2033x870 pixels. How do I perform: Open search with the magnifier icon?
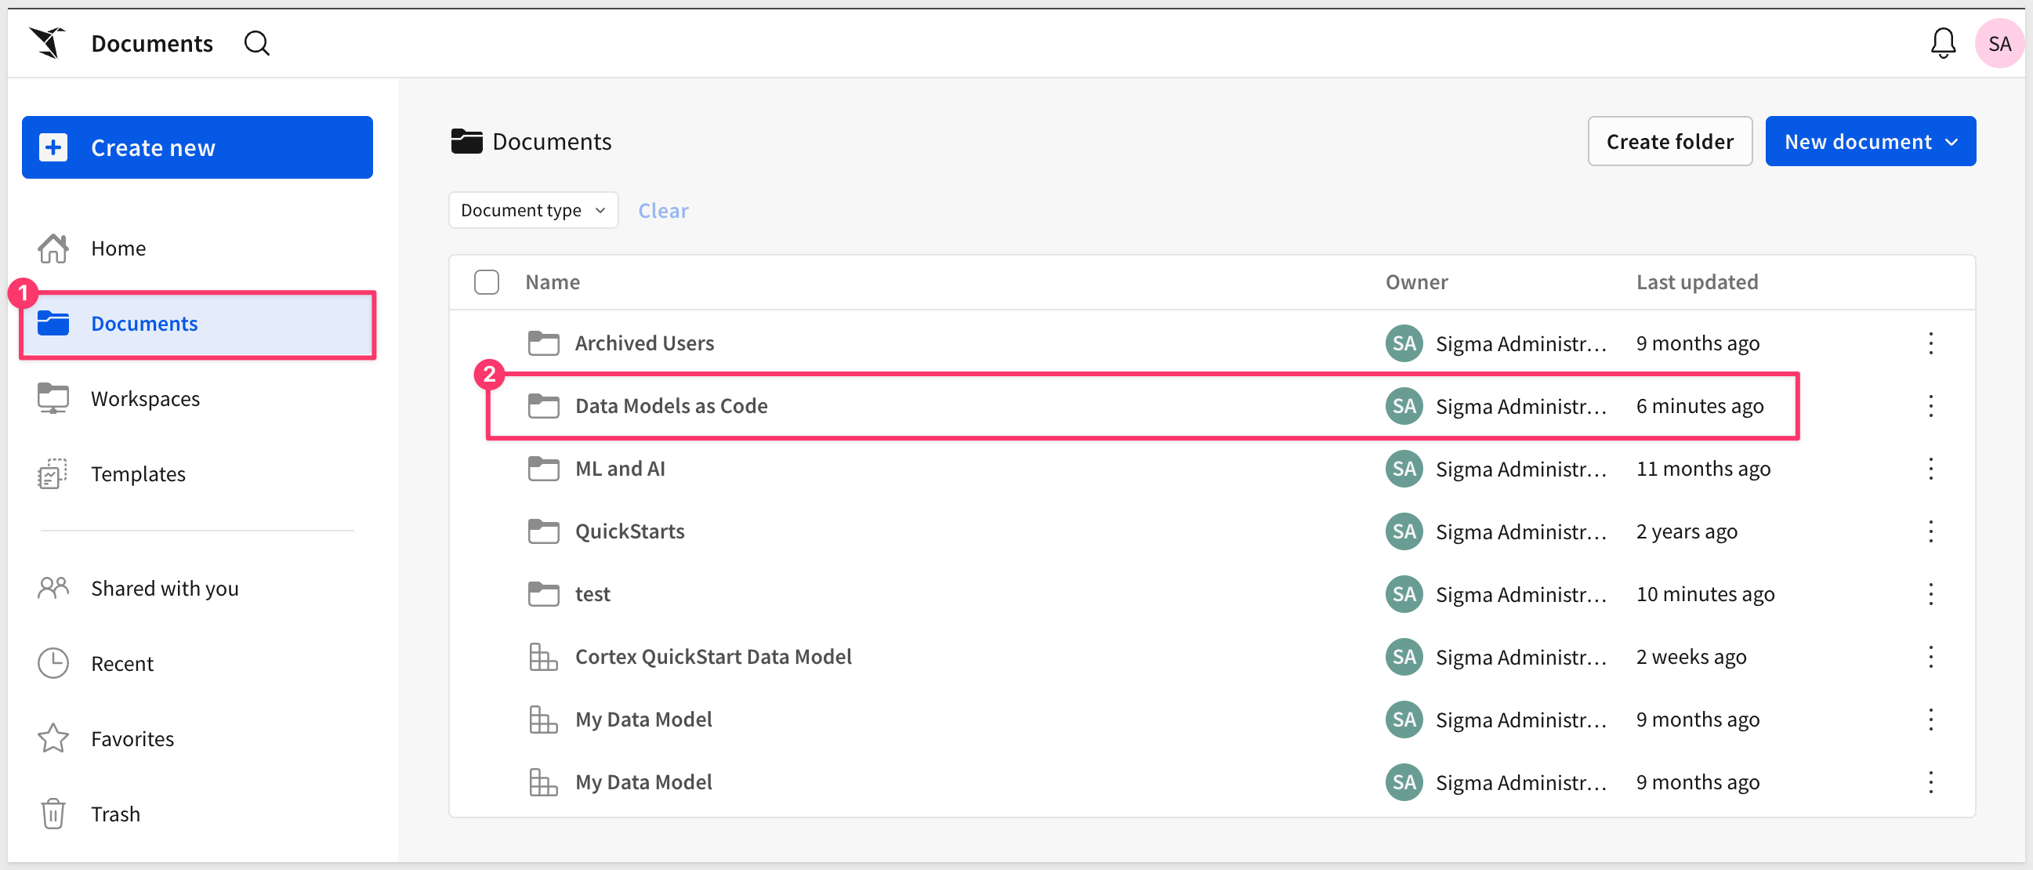click(x=256, y=43)
